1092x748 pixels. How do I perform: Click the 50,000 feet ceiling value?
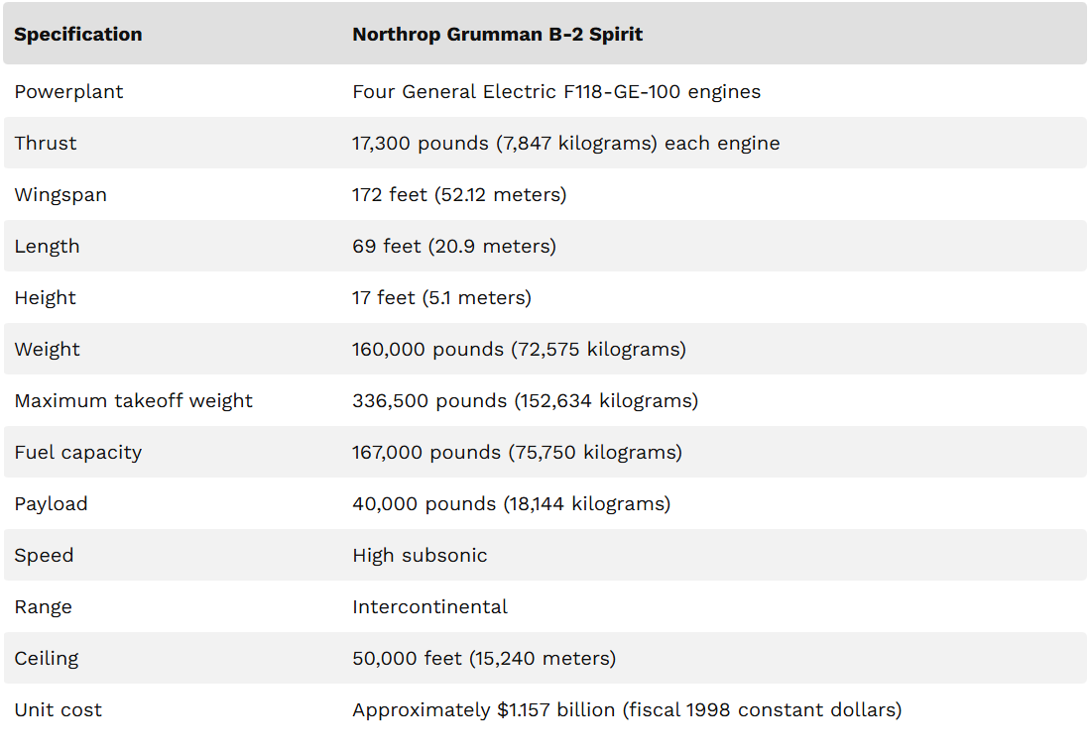[x=484, y=659]
